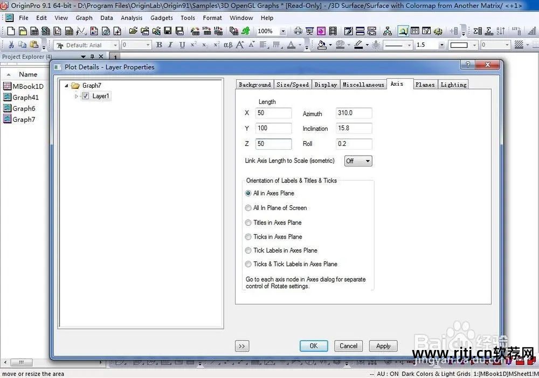Switch to the Size/Speed tab
Viewport: 539px width, 378px height.
point(293,85)
